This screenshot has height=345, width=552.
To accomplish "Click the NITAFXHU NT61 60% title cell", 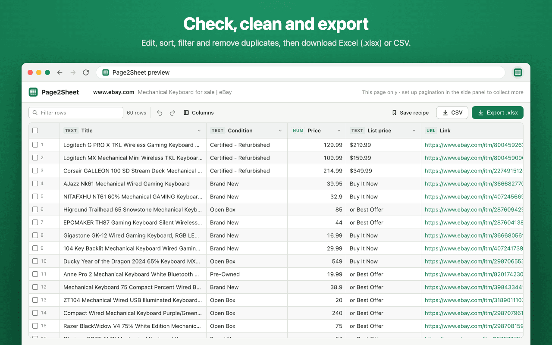I will pos(133,197).
